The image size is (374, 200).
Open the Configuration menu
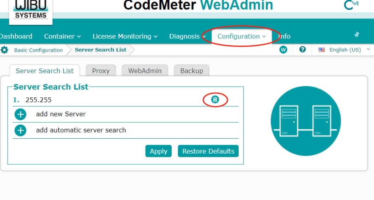pyautogui.click(x=241, y=36)
